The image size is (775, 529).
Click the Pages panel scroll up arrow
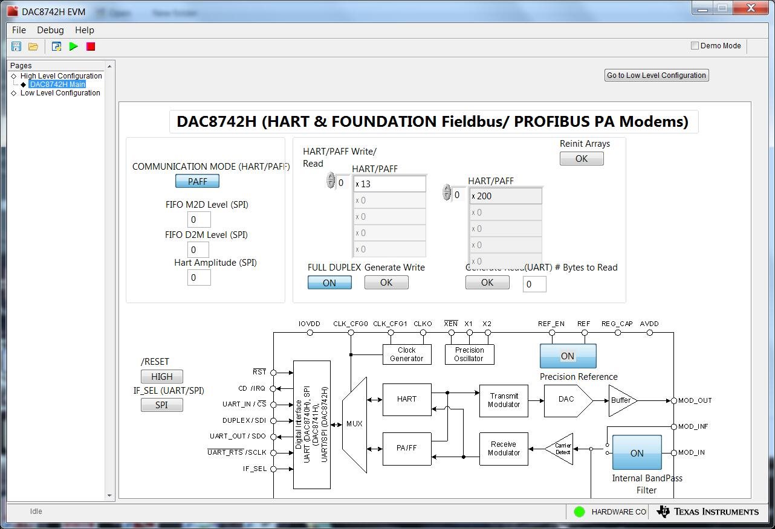(x=109, y=66)
